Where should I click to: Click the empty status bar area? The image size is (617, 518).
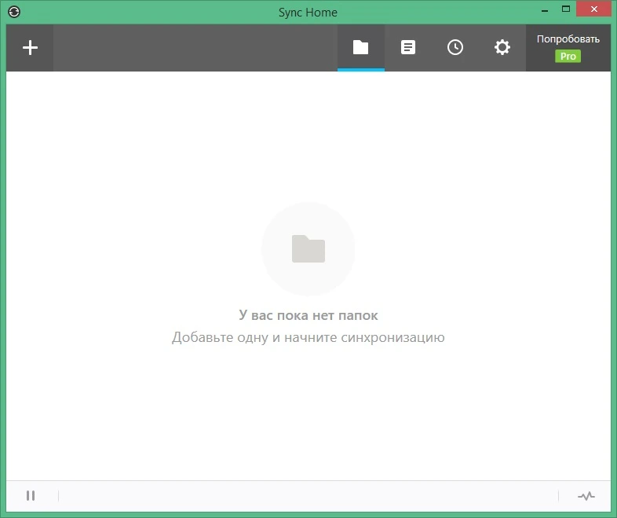pos(308,496)
